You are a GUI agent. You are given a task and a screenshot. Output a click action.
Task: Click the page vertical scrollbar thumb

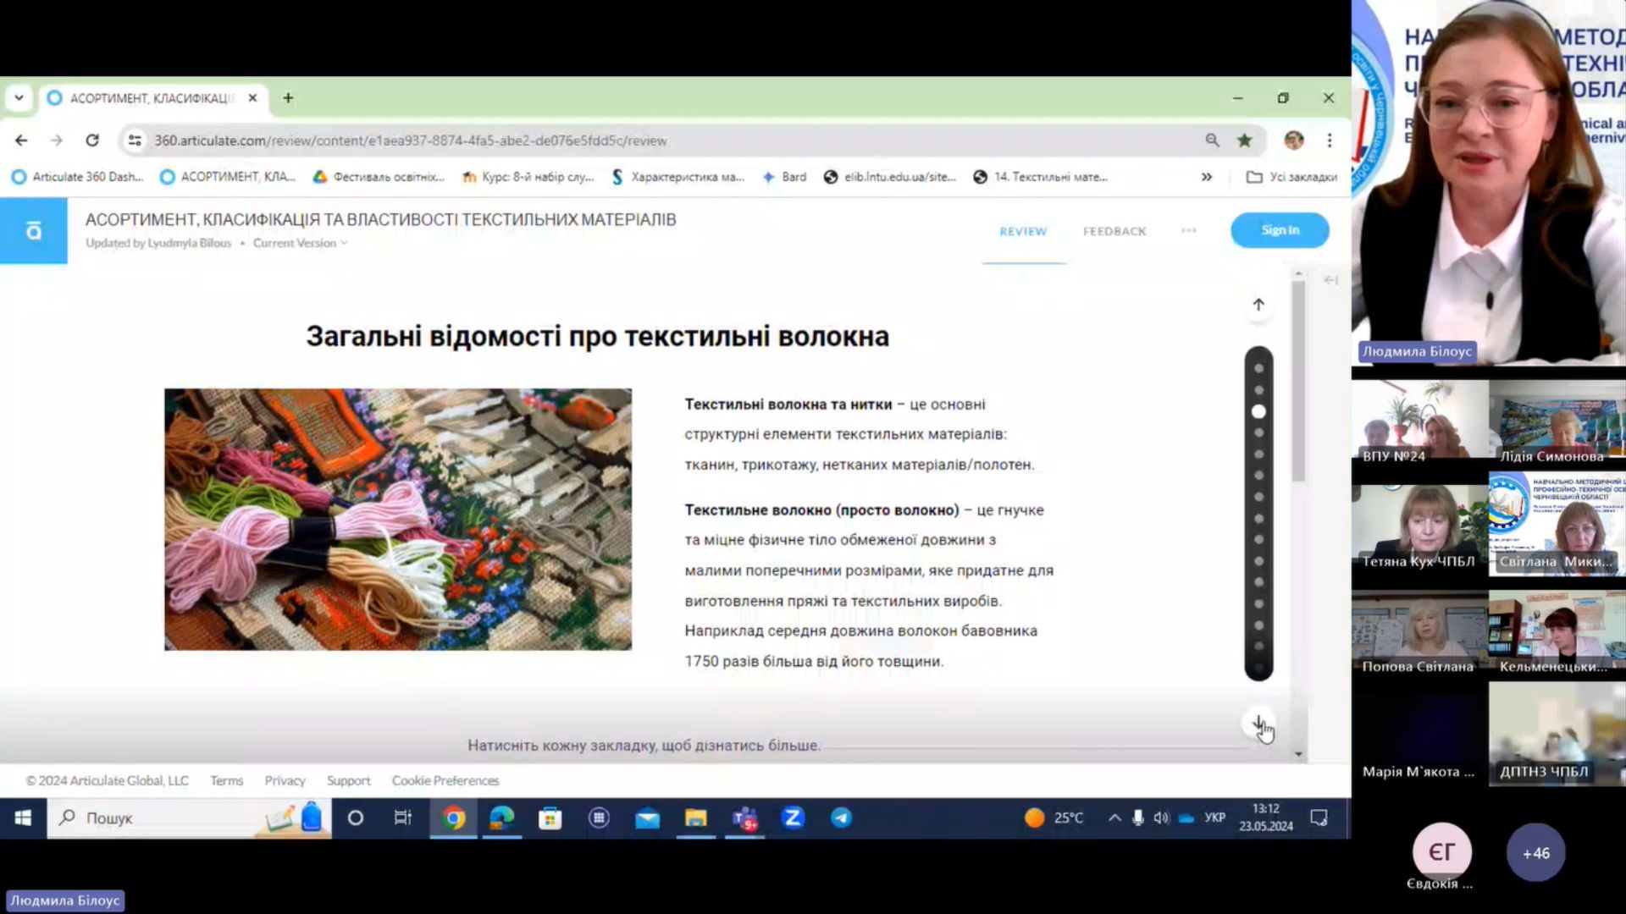pyautogui.click(x=1298, y=381)
